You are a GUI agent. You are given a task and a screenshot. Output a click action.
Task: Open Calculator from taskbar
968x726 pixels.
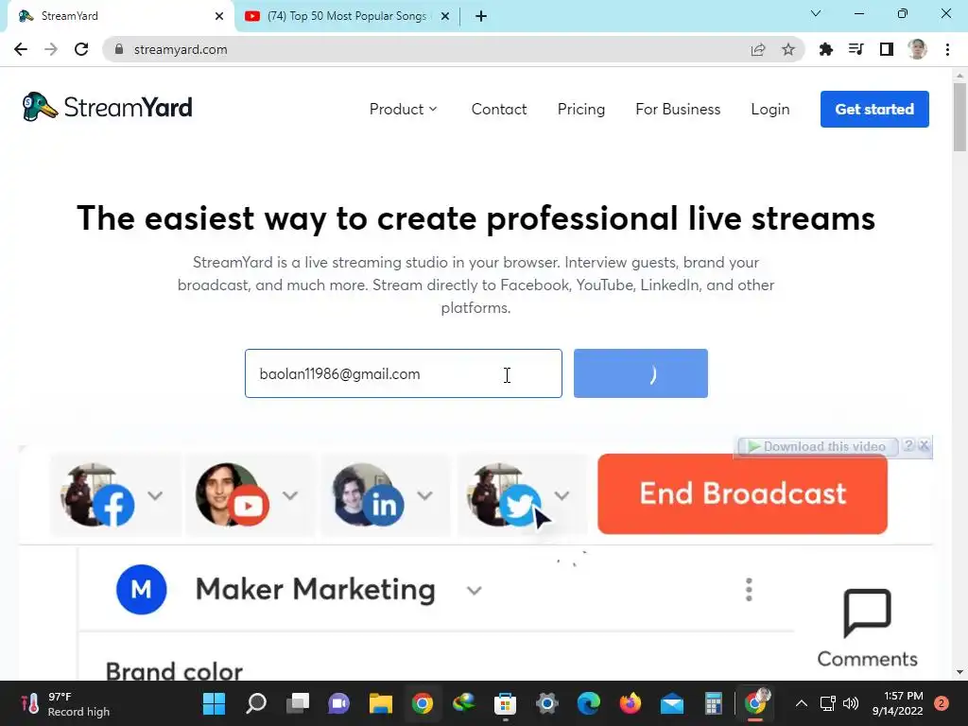pos(714,703)
